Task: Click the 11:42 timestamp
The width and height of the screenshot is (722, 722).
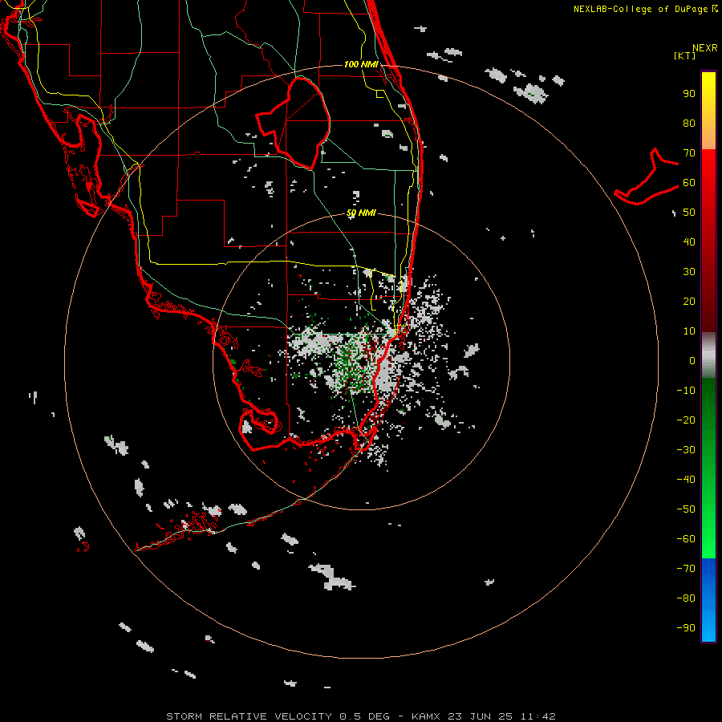Action: (537, 716)
